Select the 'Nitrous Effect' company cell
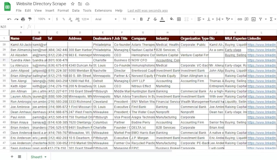Image resolution: width=277 pixels, height=160 pixels. [x=143, y=86]
